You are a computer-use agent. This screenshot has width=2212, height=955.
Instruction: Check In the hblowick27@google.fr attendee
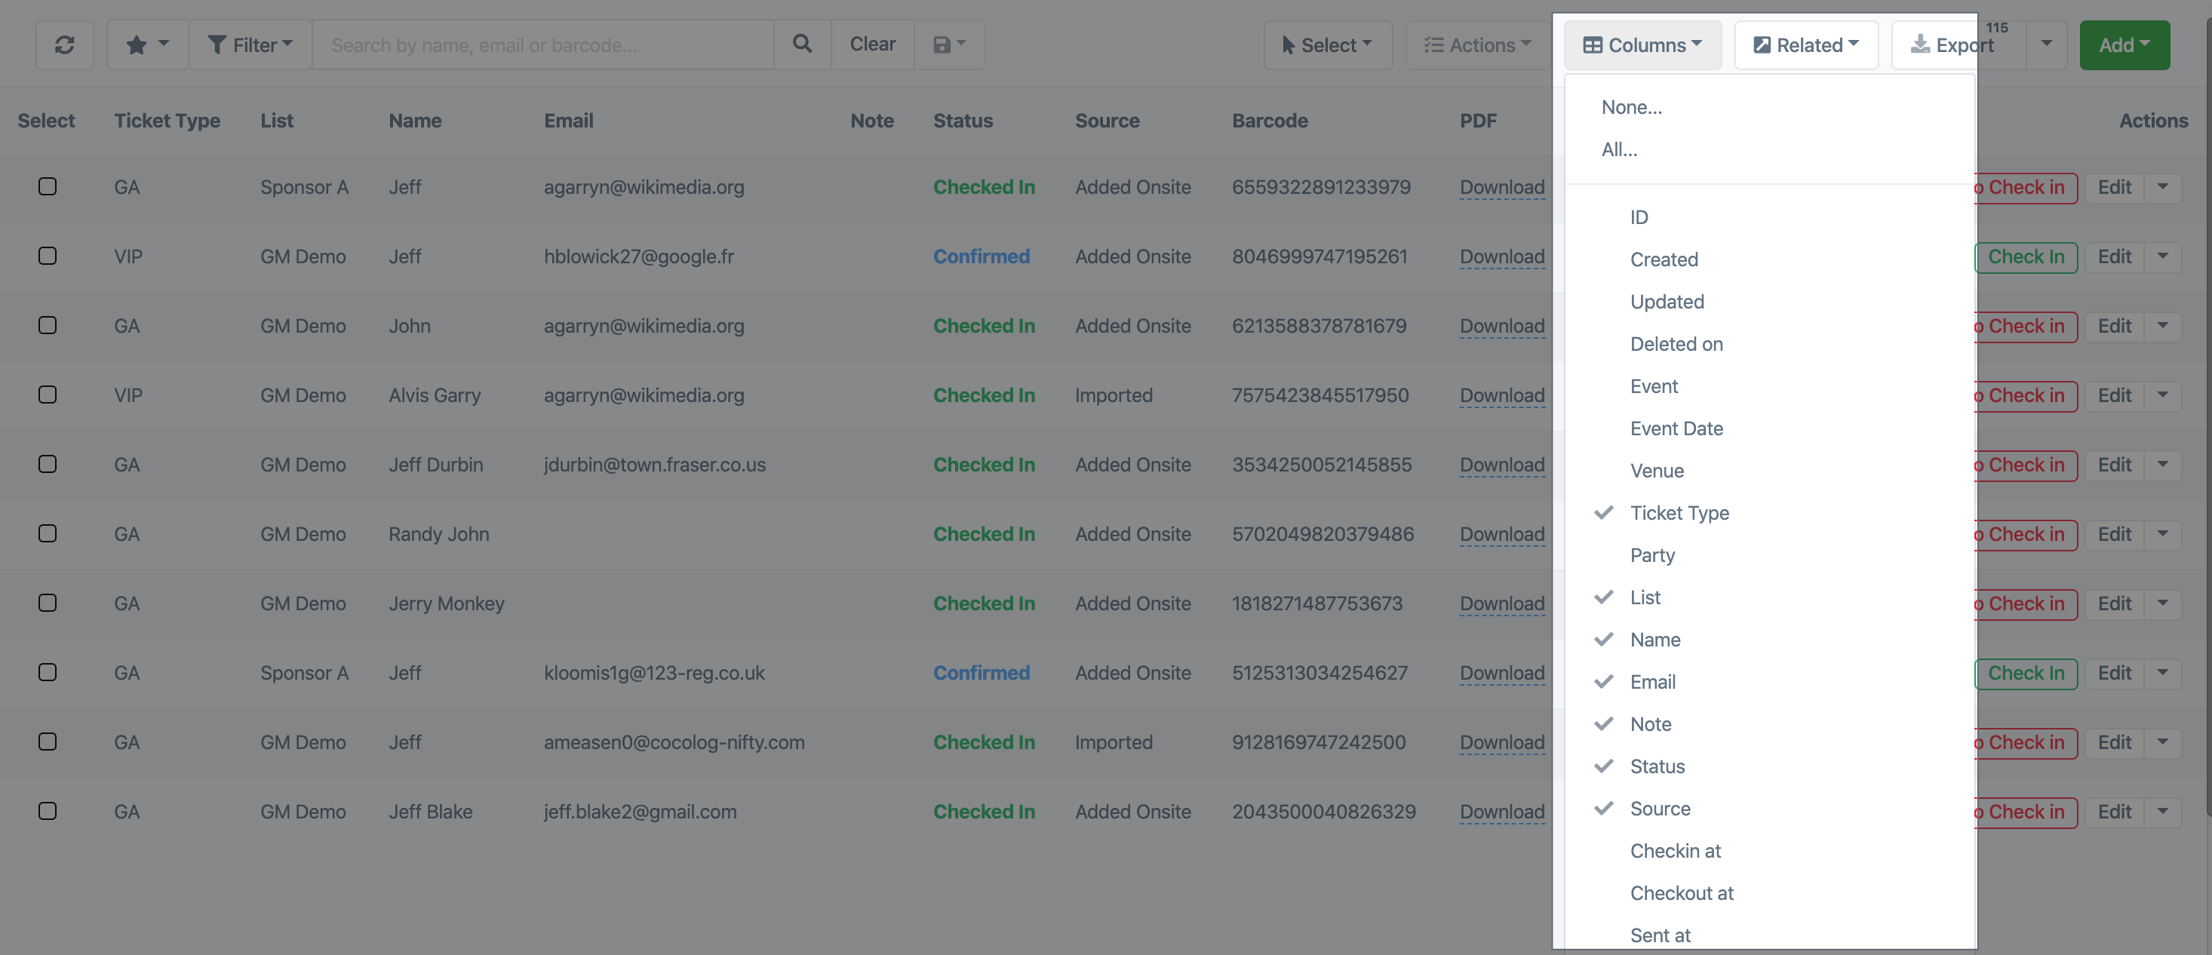[2026, 256]
